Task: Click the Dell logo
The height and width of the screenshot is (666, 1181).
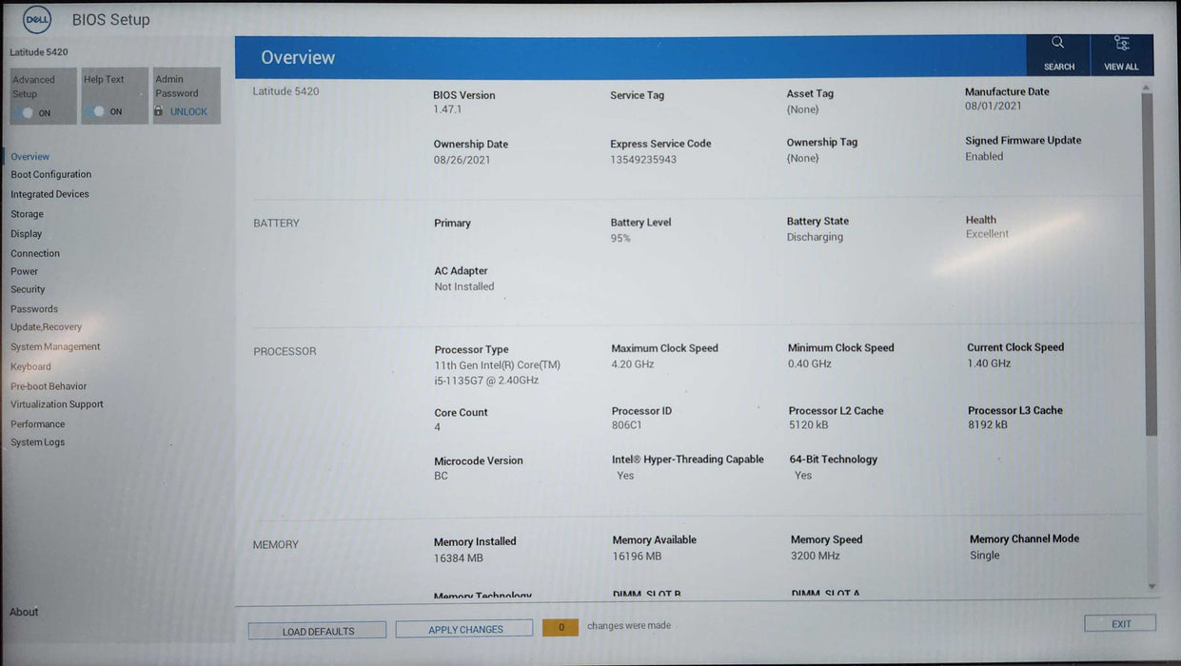Action: point(36,18)
